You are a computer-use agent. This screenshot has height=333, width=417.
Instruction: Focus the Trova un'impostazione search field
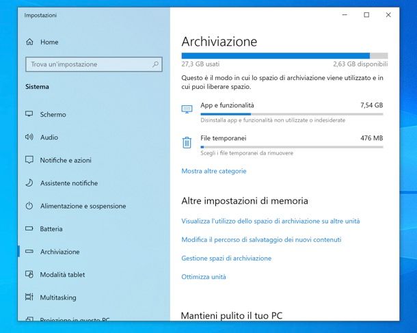pos(94,64)
